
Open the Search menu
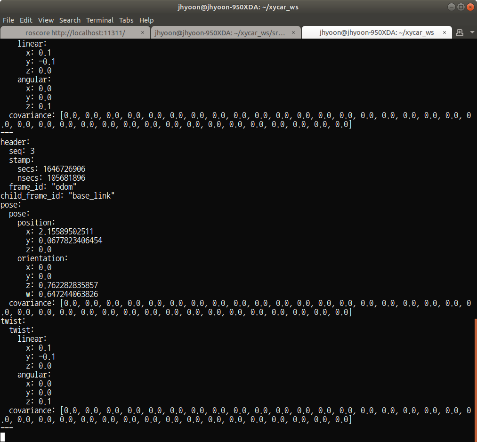[x=70, y=20]
